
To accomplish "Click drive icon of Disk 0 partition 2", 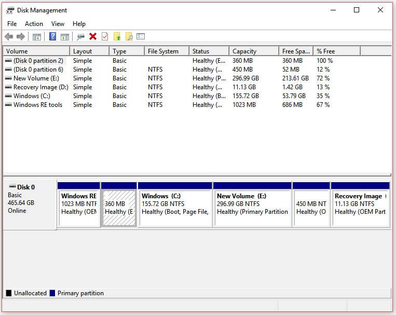I will click(x=8, y=61).
